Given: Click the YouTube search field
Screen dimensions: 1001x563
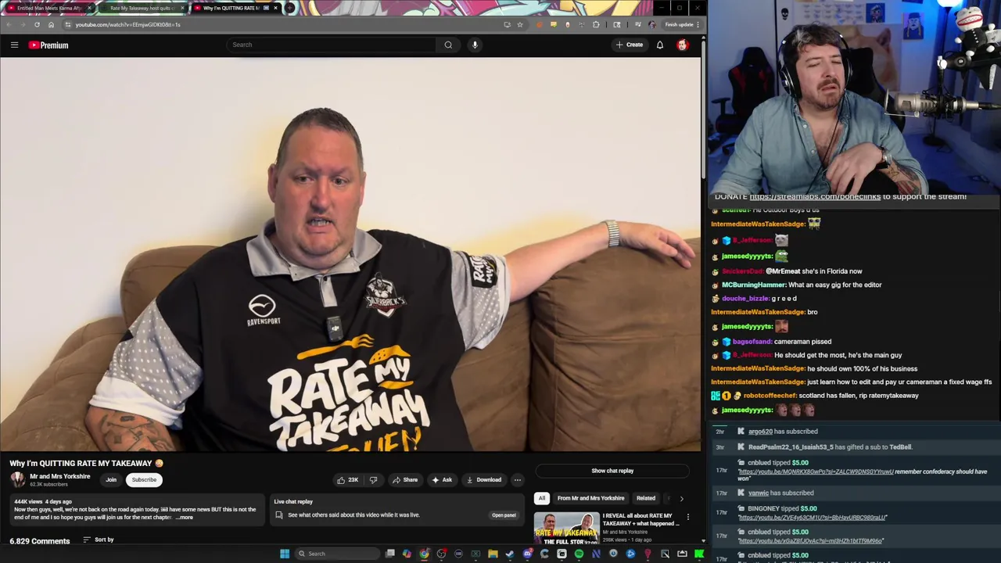Looking at the screenshot, I should point(332,45).
